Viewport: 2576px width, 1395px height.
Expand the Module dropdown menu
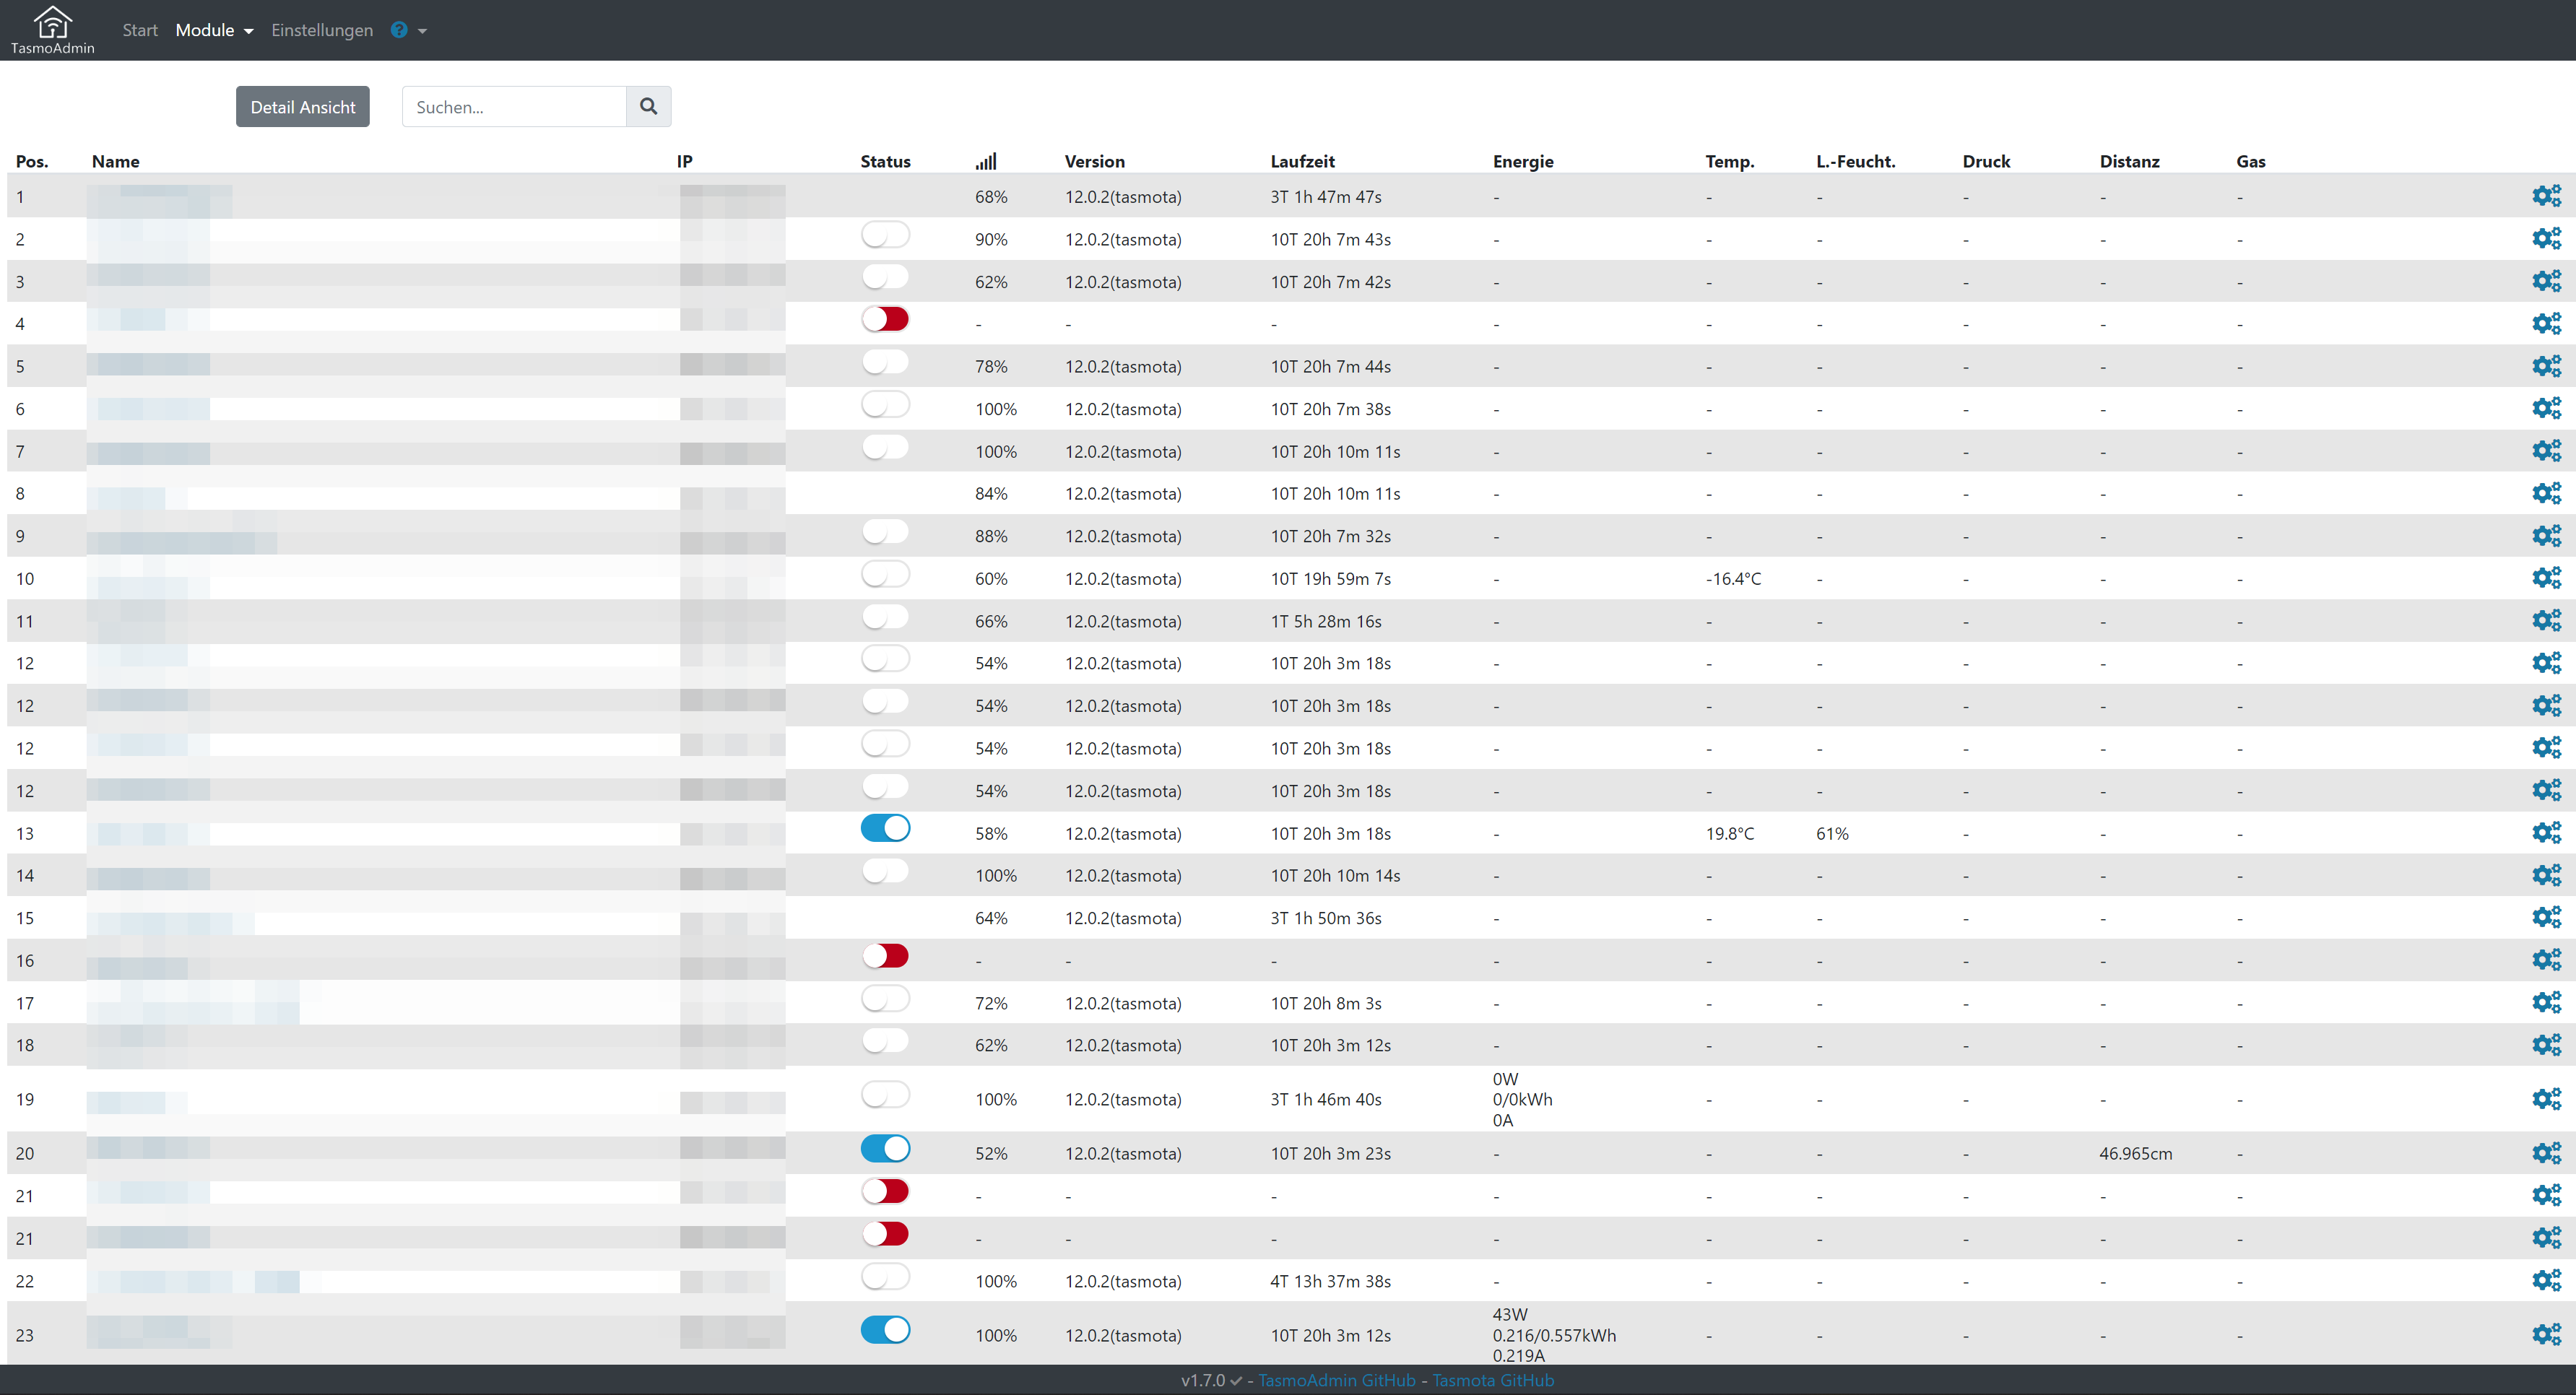(214, 30)
